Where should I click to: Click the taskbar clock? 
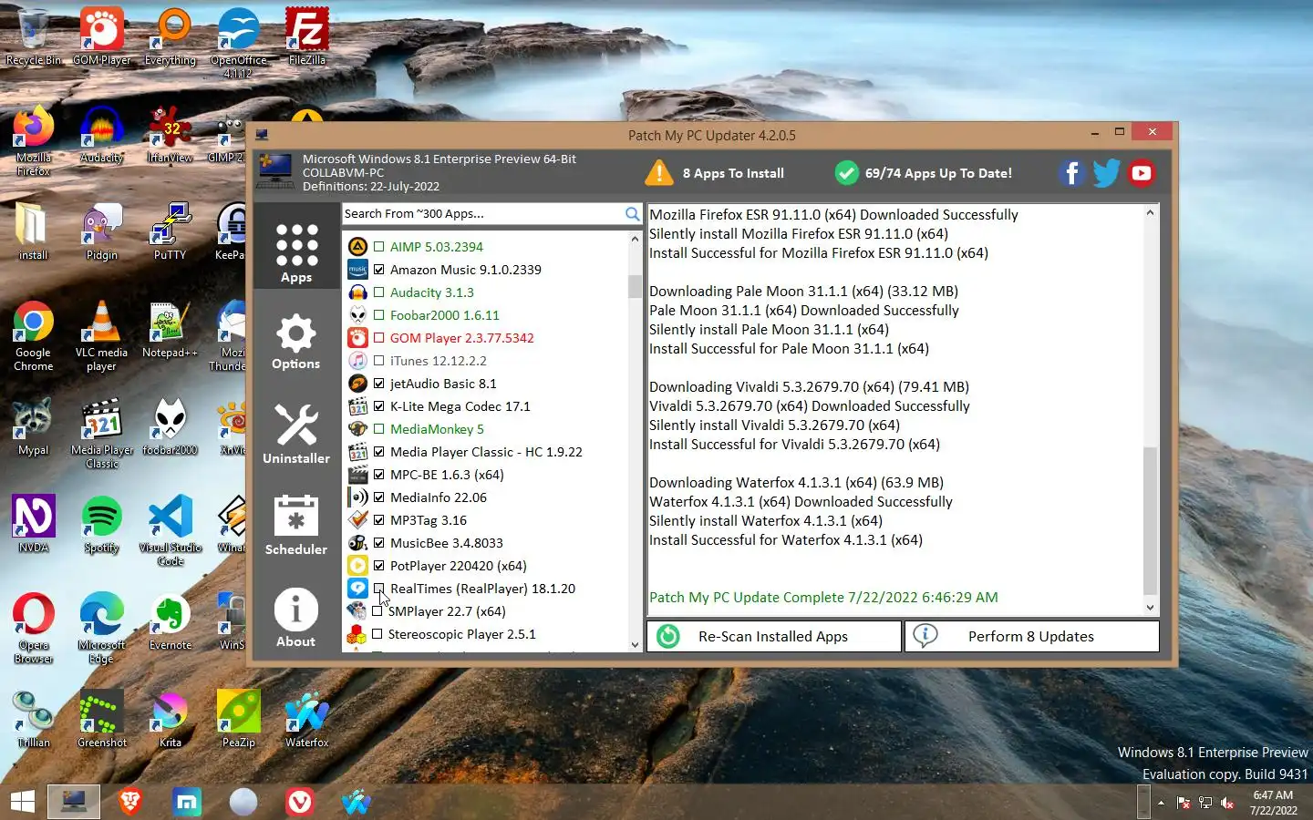tap(1273, 803)
